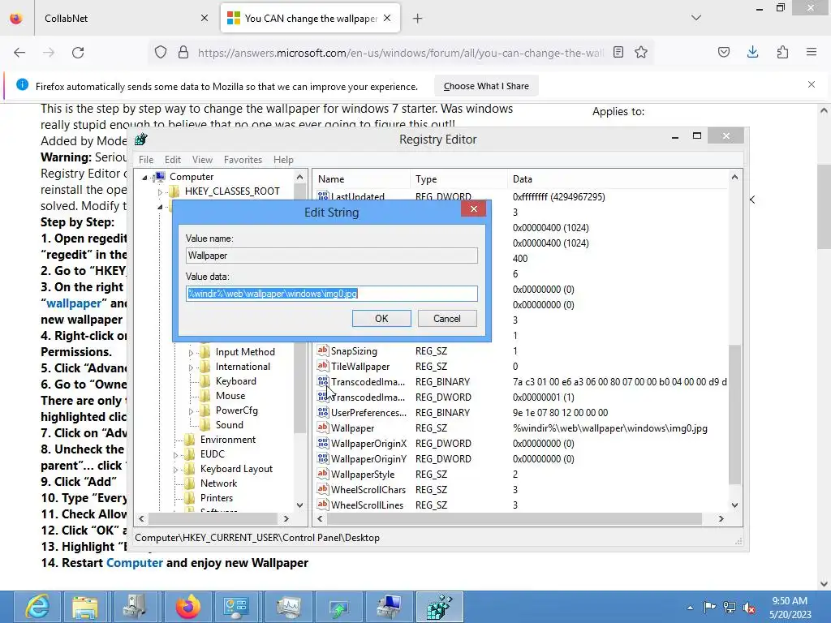Open the Registry Editor File menu
Image resolution: width=831 pixels, height=623 pixels.
[146, 160]
